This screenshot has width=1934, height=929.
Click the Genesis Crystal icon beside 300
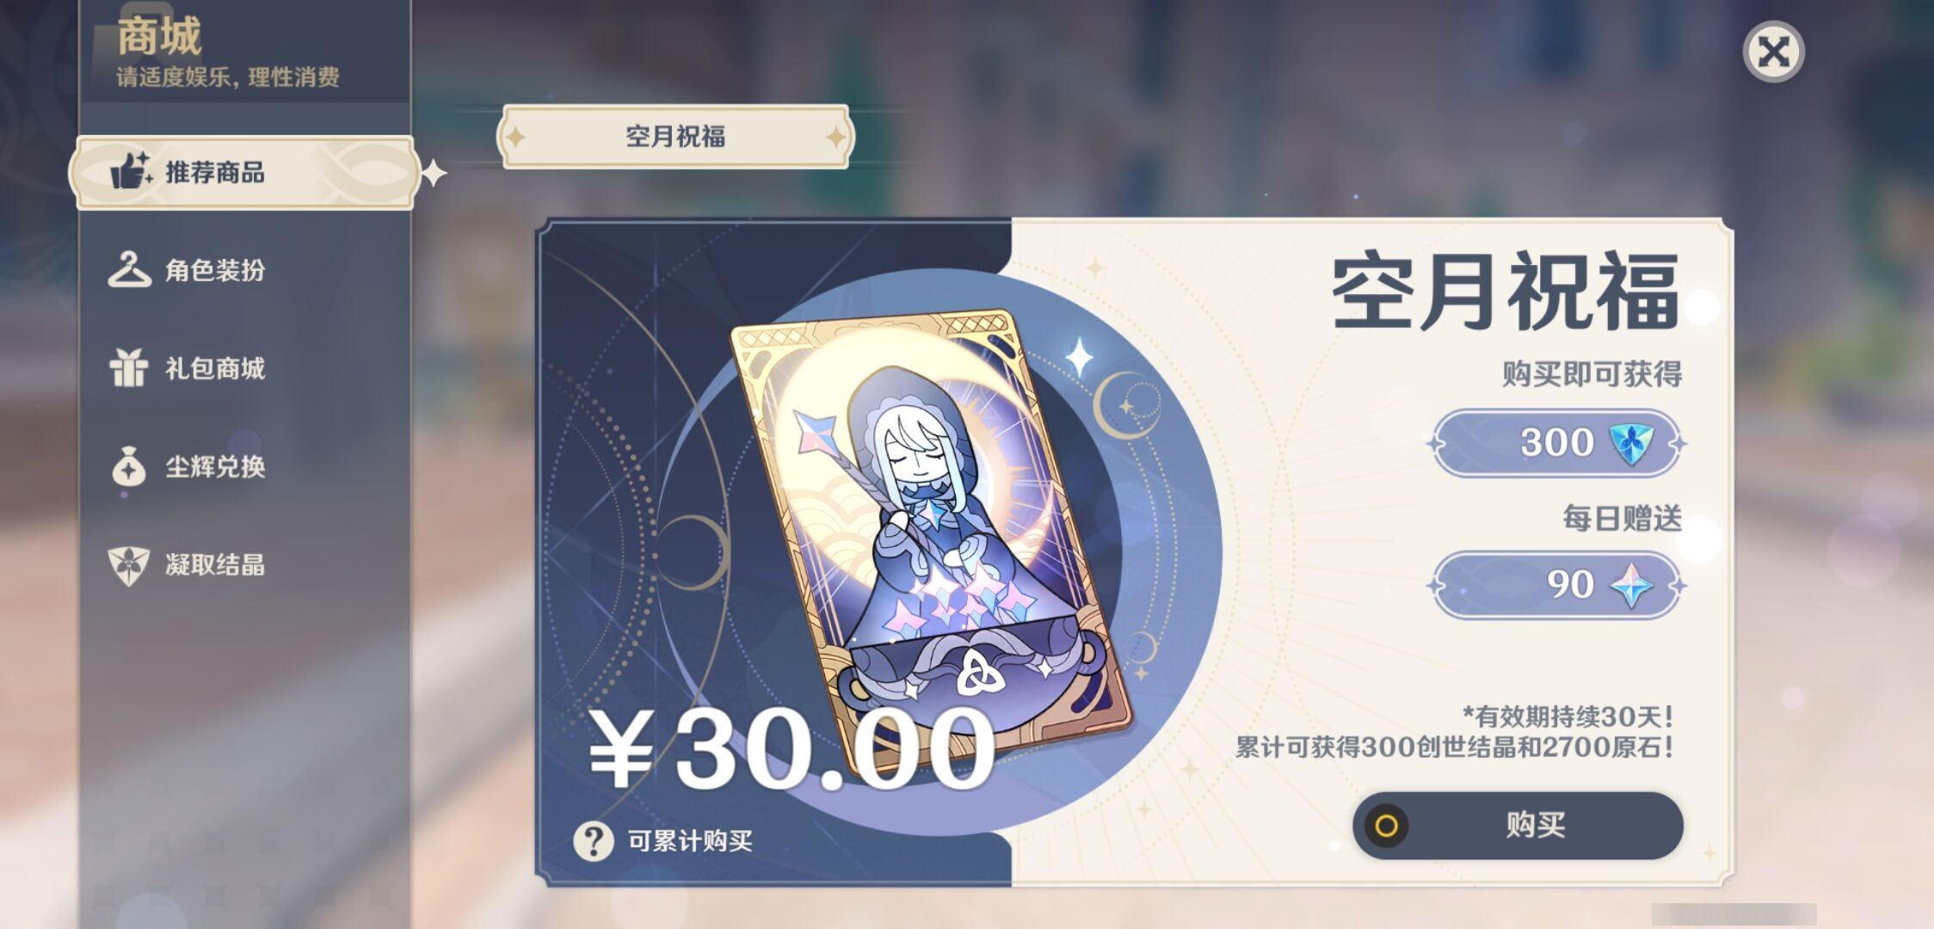point(1631,443)
